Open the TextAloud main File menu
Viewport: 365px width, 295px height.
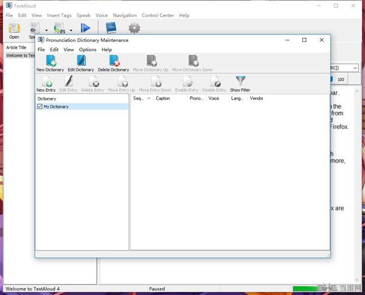coord(9,15)
